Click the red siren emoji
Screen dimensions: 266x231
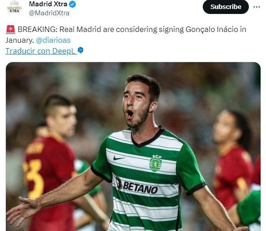click(10, 29)
